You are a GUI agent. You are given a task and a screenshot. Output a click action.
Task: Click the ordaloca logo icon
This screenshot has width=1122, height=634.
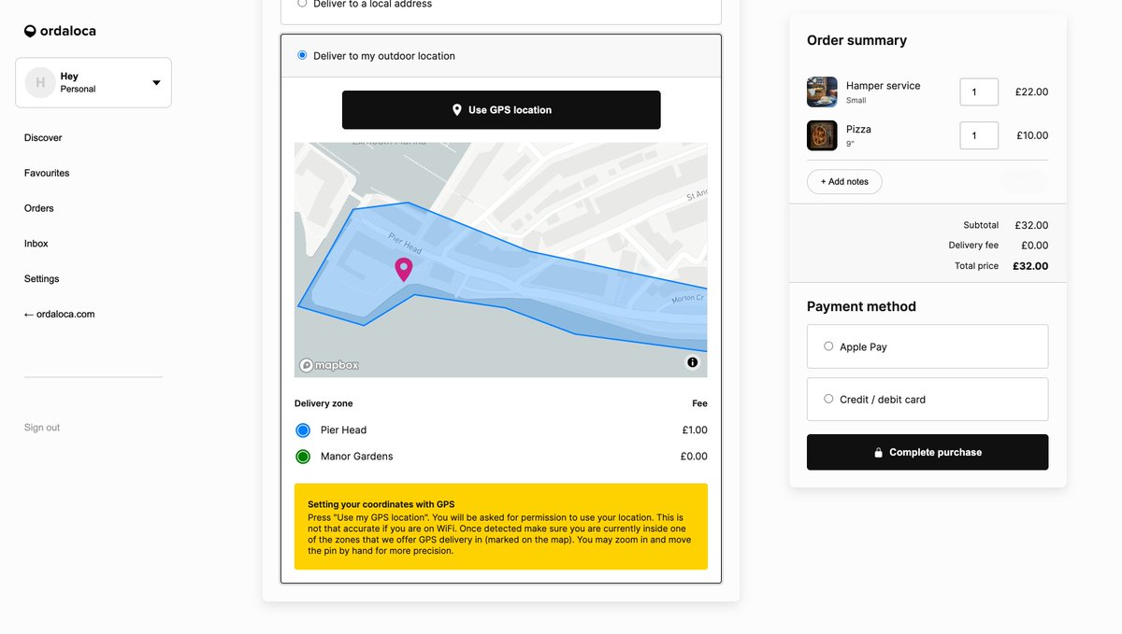point(31,31)
